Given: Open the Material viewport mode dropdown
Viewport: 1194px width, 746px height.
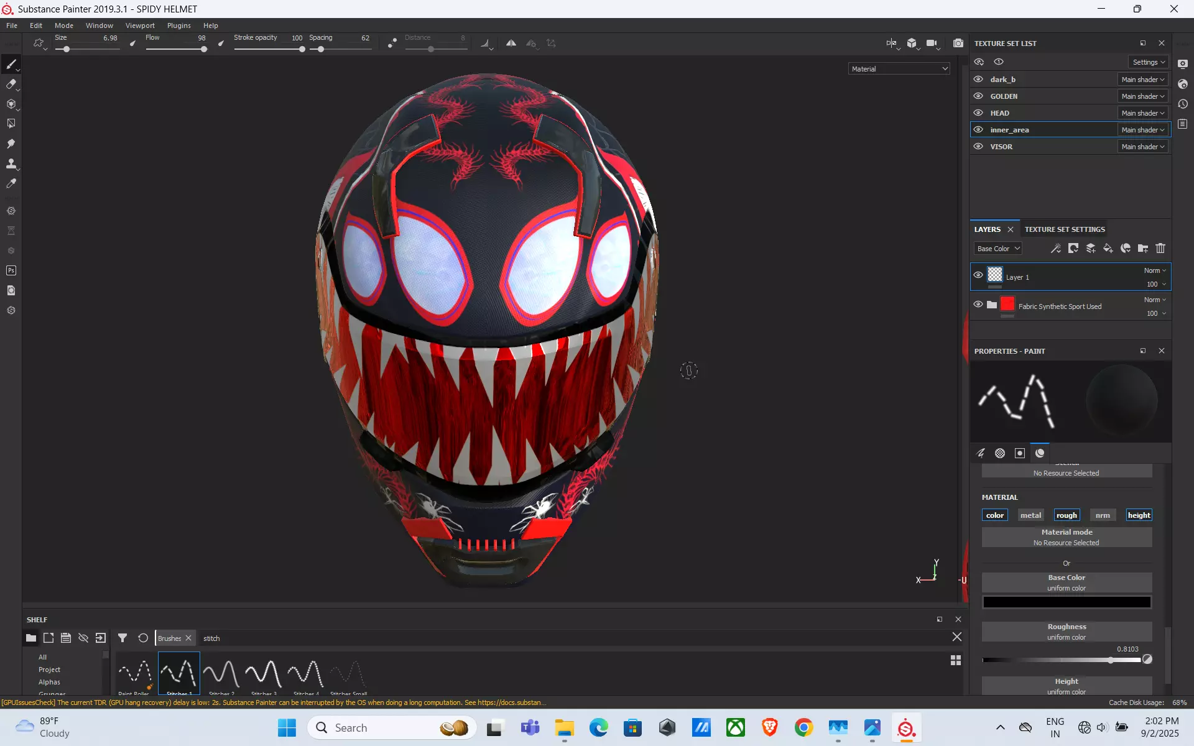Looking at the screenshot, I should coord(899,68).
